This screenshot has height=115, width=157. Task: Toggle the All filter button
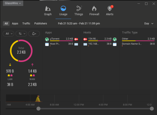click(x=6, y=23)
